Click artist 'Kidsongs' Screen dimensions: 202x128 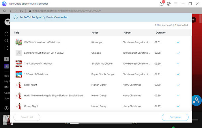pos(96,42)
